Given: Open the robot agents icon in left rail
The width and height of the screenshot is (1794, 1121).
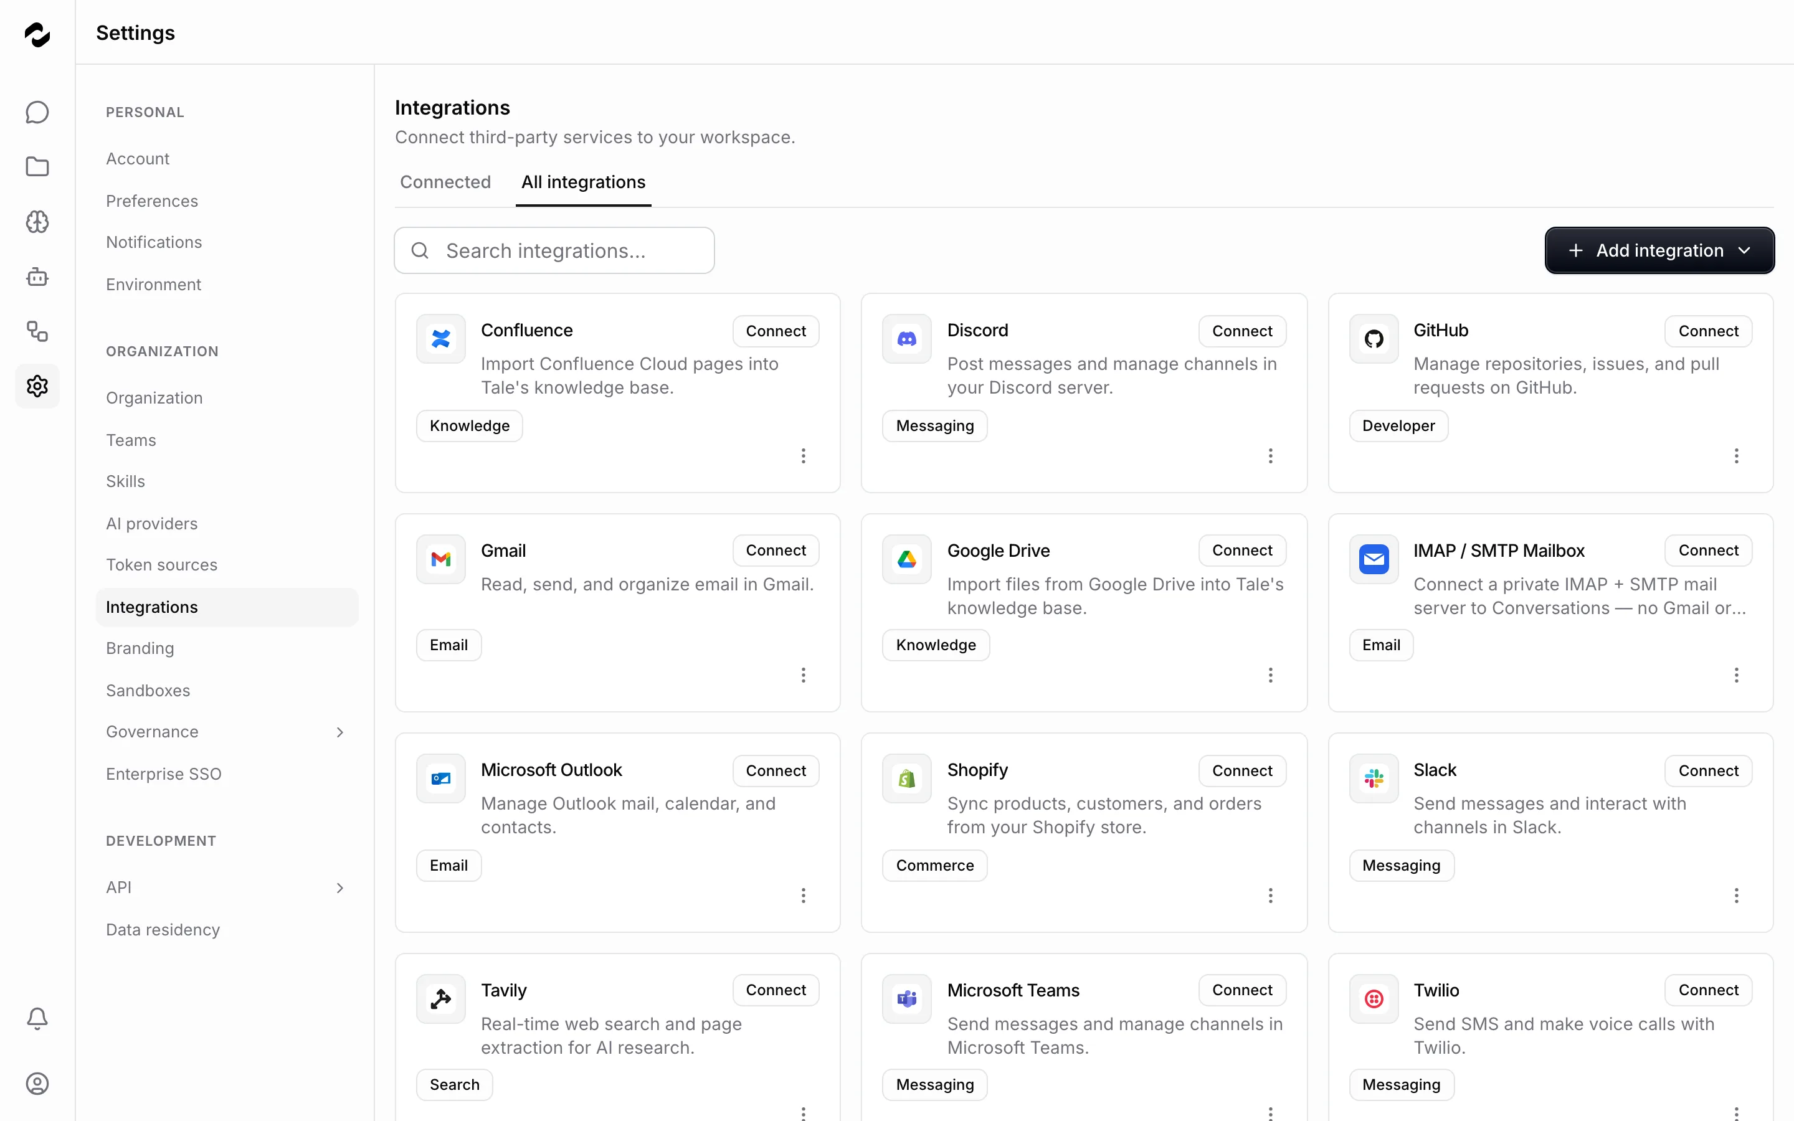Looking at the screenshot, I should pyautogui.click(x=37, y=277).
